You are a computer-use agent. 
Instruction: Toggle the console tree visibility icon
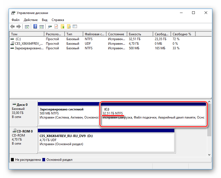(x=27, y=26)
